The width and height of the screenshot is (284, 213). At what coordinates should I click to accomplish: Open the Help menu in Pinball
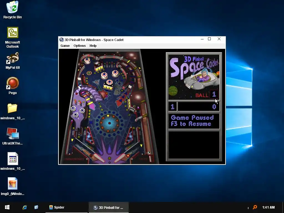coord(93,46)
